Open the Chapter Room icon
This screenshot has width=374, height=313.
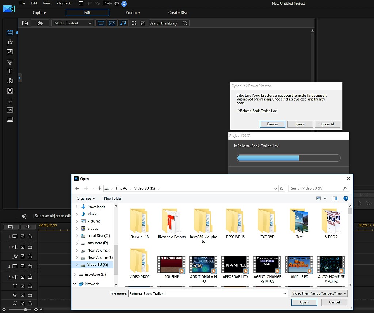click(x=10, y=110)
